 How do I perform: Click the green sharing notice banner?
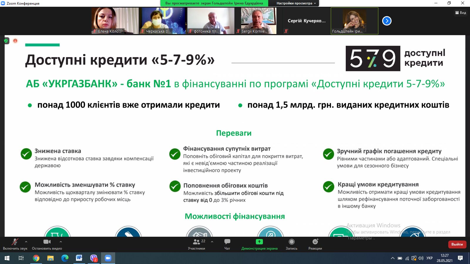coord(214,3)
